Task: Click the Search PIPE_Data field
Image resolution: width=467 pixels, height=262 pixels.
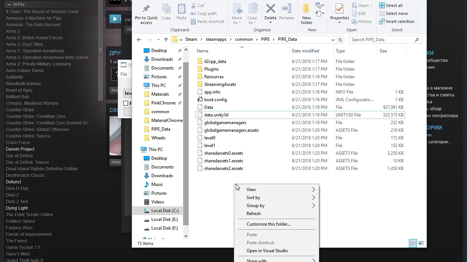Action: click(385, 40)
